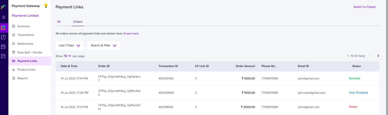Open Settlements in the sidebar
This screenshot has height=115, width=388.
click(x=25, y=44)
